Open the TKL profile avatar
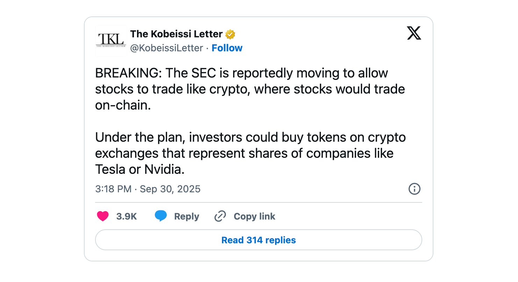 pyautogui.click(x=111, y=41)
